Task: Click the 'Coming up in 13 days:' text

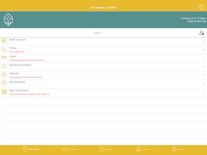Action: (x=193, y=18)
